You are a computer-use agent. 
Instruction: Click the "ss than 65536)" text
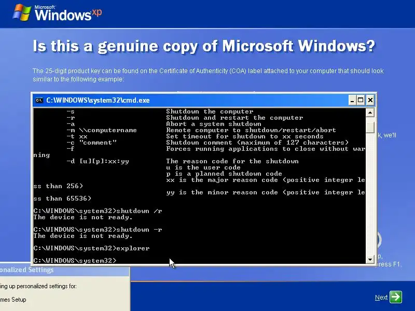[x=62, y=199]
